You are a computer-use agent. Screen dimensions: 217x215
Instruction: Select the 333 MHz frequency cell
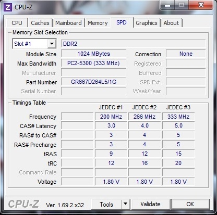point(178,117)
